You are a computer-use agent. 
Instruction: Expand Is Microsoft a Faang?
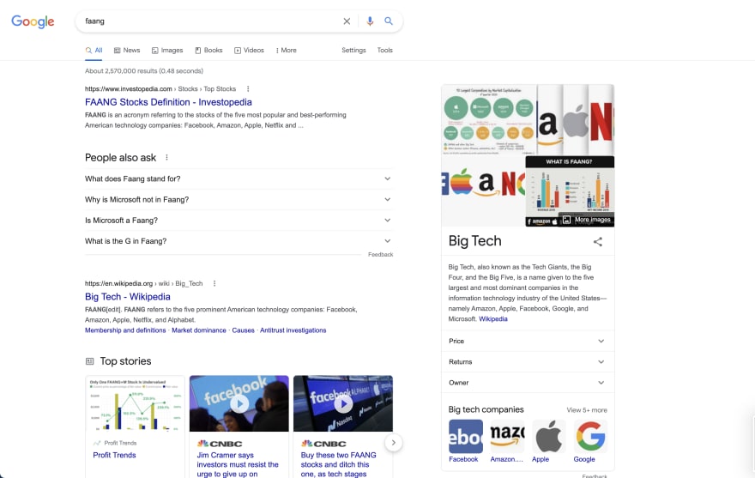239,221
